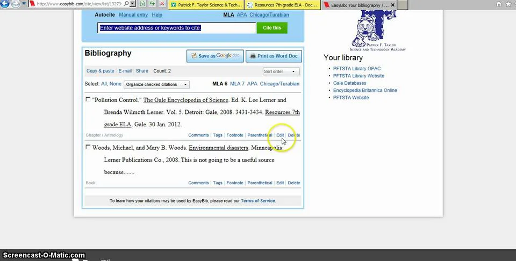
Task: Open recent pages dropdown beside forward arrow
Action: point(24,4)
